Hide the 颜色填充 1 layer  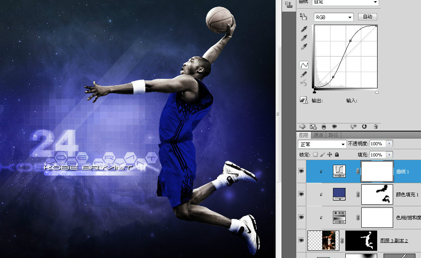301,194
